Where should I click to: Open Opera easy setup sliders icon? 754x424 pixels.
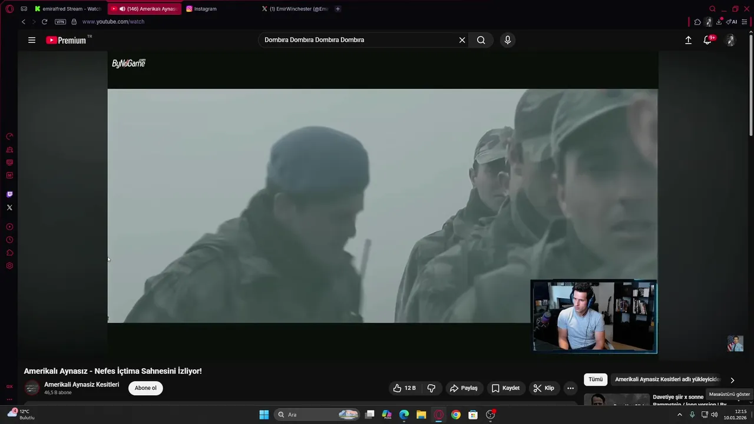click(745, 22)
